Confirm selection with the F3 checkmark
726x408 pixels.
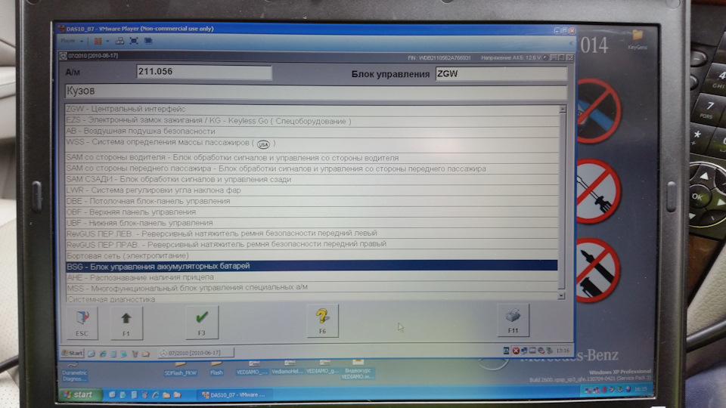point(201,323)
